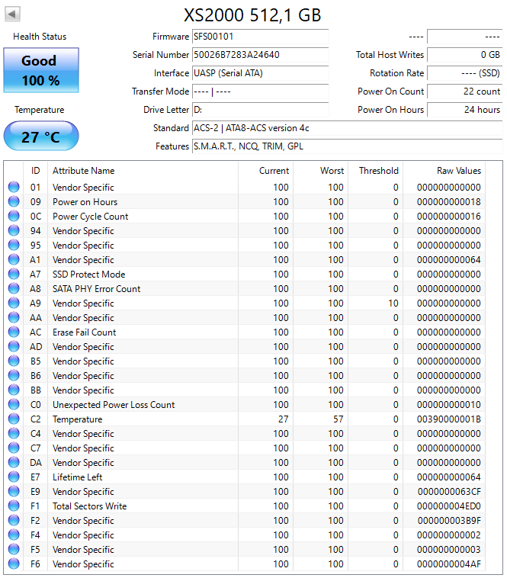Screen dimensions: 507x578
Task: Click the Features field with S.M.A.R.T., NCQ
Action: pos(347,146)
